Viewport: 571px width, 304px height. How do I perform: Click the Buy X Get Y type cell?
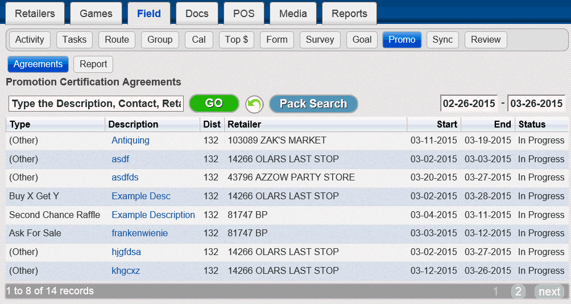[x=34, y=196]
